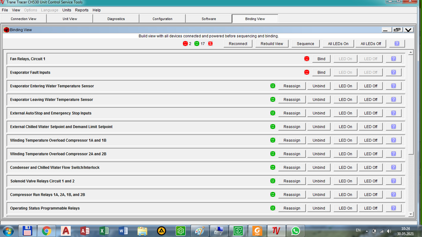The image size is (422, 237).
Task: Switch to Configuration tab
Action: point(162,19)
